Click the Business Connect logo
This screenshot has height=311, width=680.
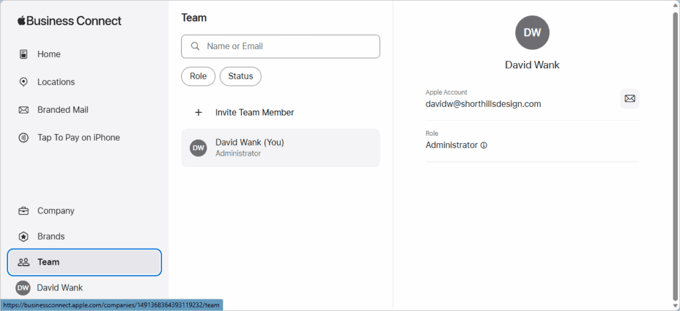tap(70, 21)
